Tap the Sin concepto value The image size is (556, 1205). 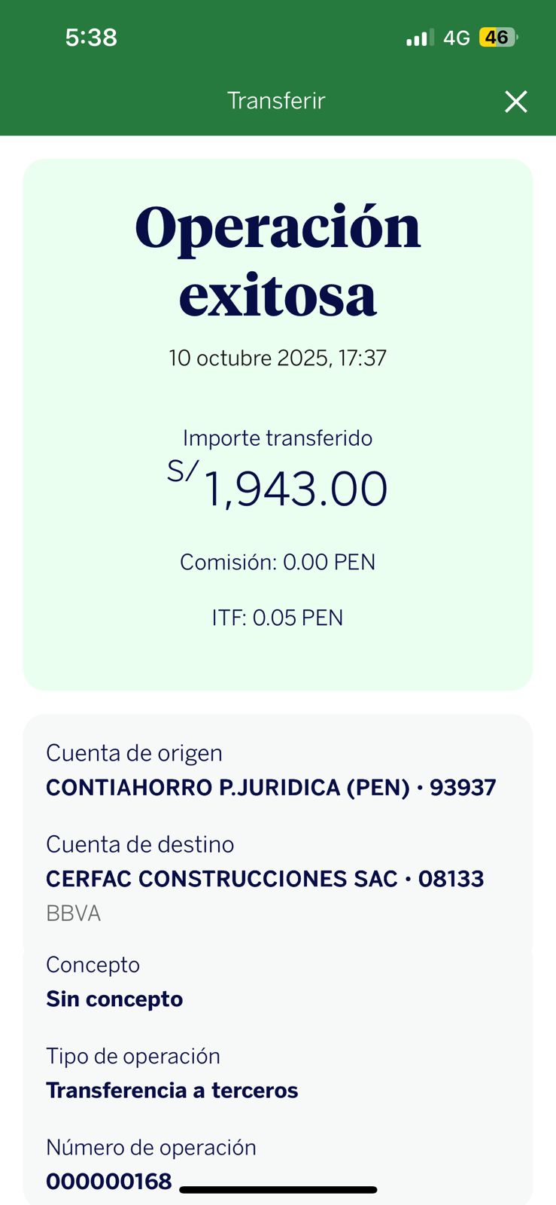click(x=114, y=999)
